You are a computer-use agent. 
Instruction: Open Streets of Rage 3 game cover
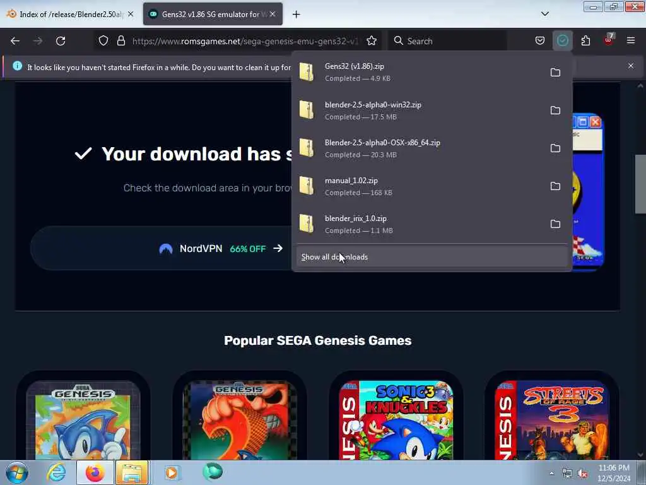(x=552, y=420)
